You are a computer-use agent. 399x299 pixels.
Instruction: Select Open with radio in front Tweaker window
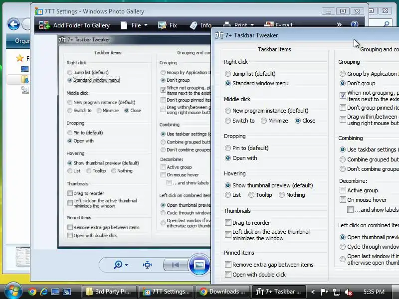pos(228,158)
